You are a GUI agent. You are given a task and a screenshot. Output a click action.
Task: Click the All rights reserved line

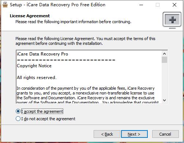(x=37, y=78)
